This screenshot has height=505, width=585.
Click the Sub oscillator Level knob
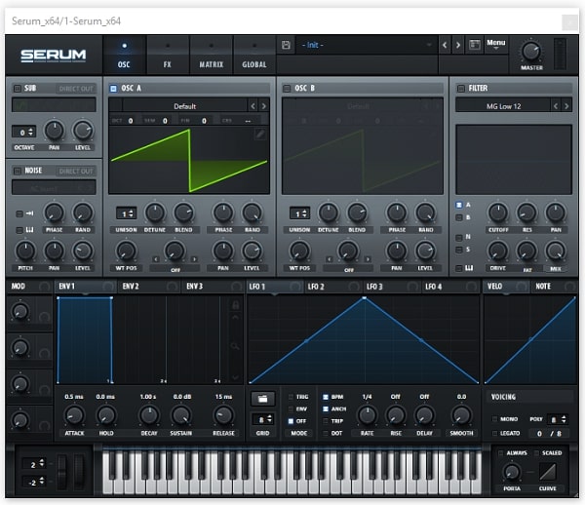click(83, 131)
